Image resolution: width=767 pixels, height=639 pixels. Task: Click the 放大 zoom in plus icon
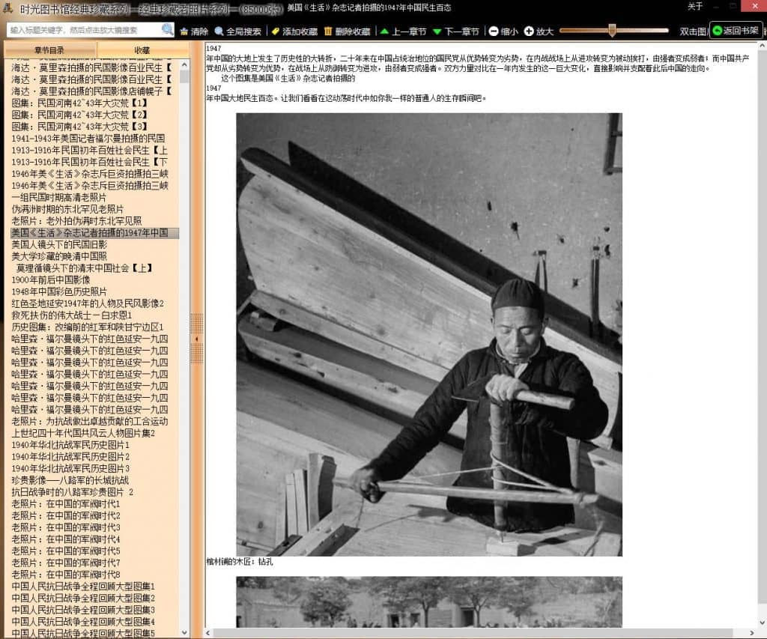point(529,31)
